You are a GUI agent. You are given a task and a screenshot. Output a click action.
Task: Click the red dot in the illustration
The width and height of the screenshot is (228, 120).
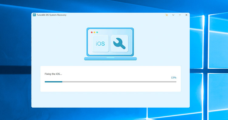(92, 32)
